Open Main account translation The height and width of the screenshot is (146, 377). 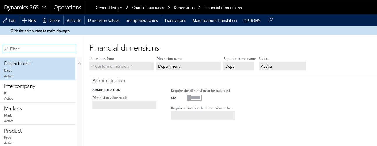(x=215, y=20)
